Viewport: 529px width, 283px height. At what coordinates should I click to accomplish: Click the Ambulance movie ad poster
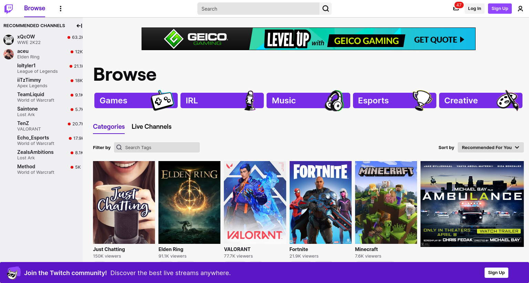(472, 204)
